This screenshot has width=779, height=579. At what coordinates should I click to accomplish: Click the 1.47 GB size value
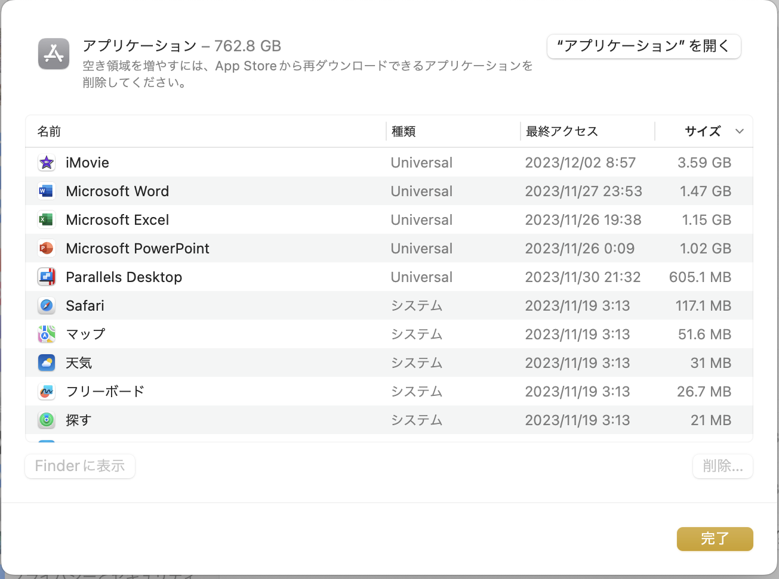(706, 191)
